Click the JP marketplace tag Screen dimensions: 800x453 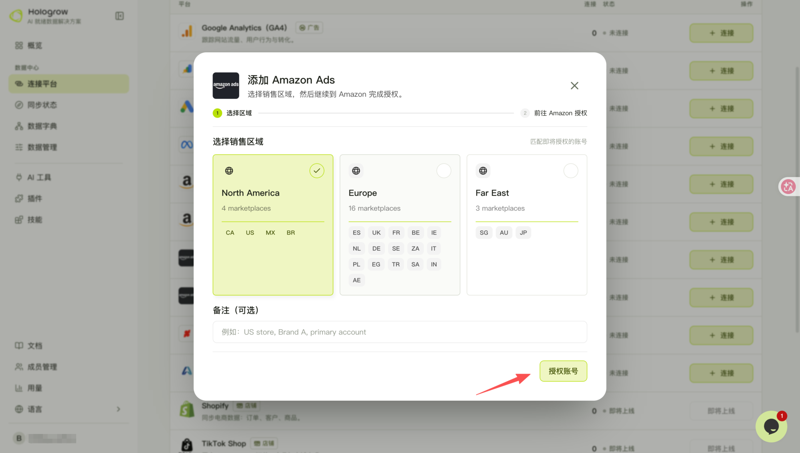pos(523,233)
